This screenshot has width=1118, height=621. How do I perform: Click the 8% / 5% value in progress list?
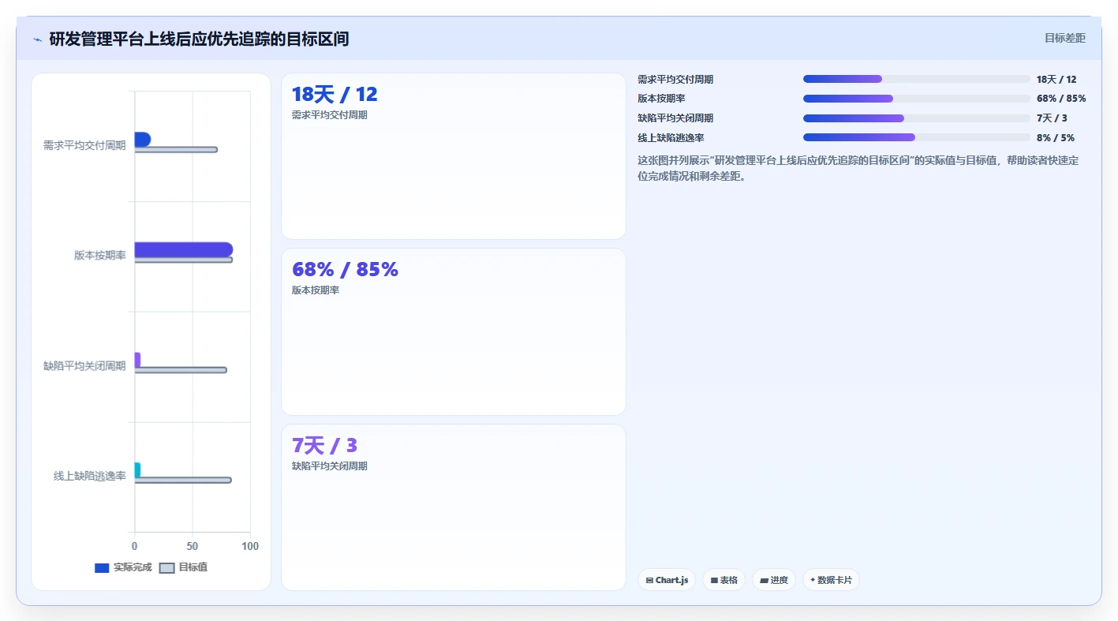[x=1056, y=137]
